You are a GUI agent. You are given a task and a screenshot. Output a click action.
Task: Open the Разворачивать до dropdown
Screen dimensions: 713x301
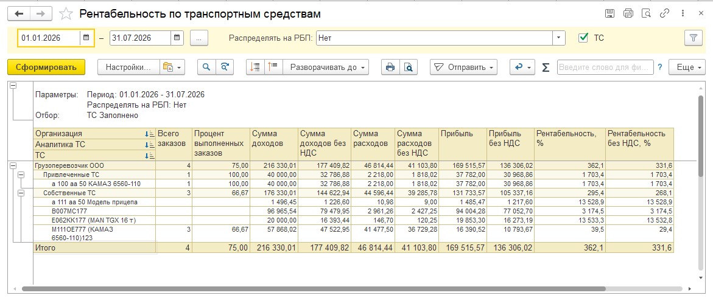pos(326,67)
